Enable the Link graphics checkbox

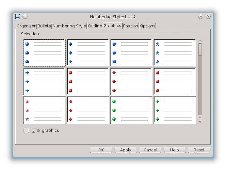coord(26,131)
